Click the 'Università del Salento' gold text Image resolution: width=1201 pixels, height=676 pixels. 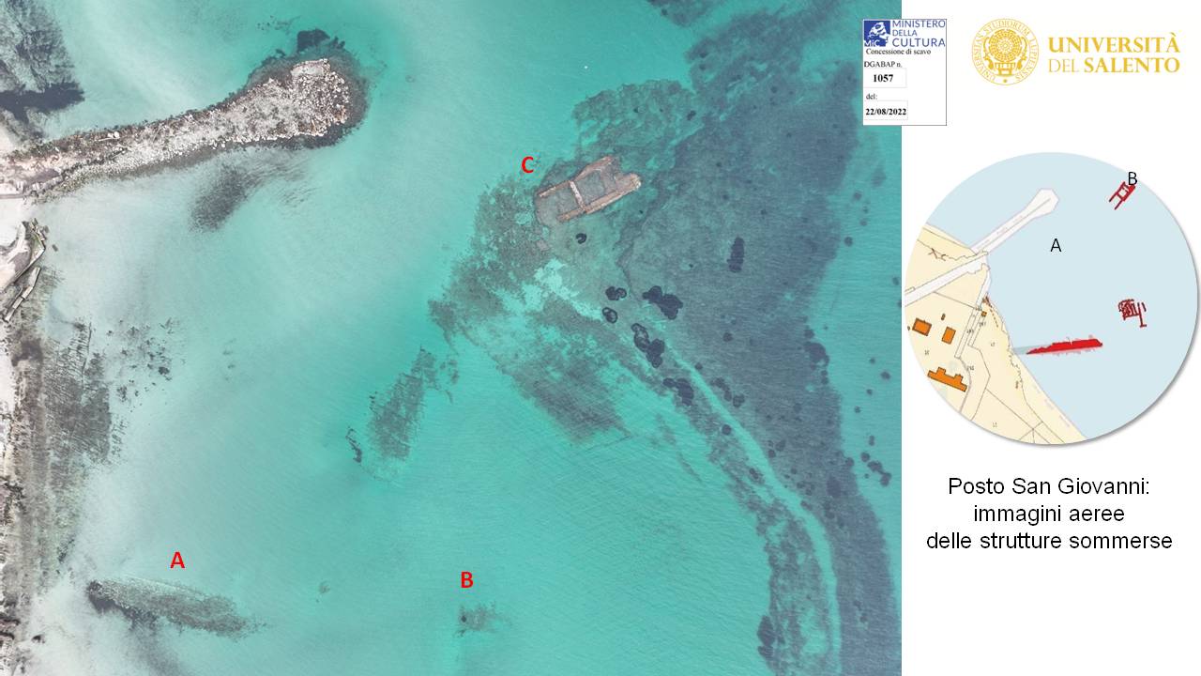point(1113,54)
